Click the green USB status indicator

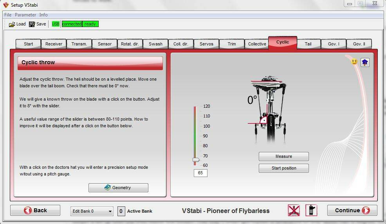tap(56, 24)
